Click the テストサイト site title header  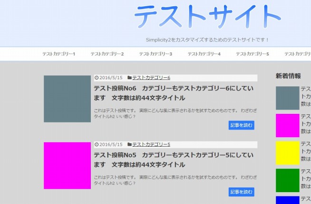click(207, 18)
